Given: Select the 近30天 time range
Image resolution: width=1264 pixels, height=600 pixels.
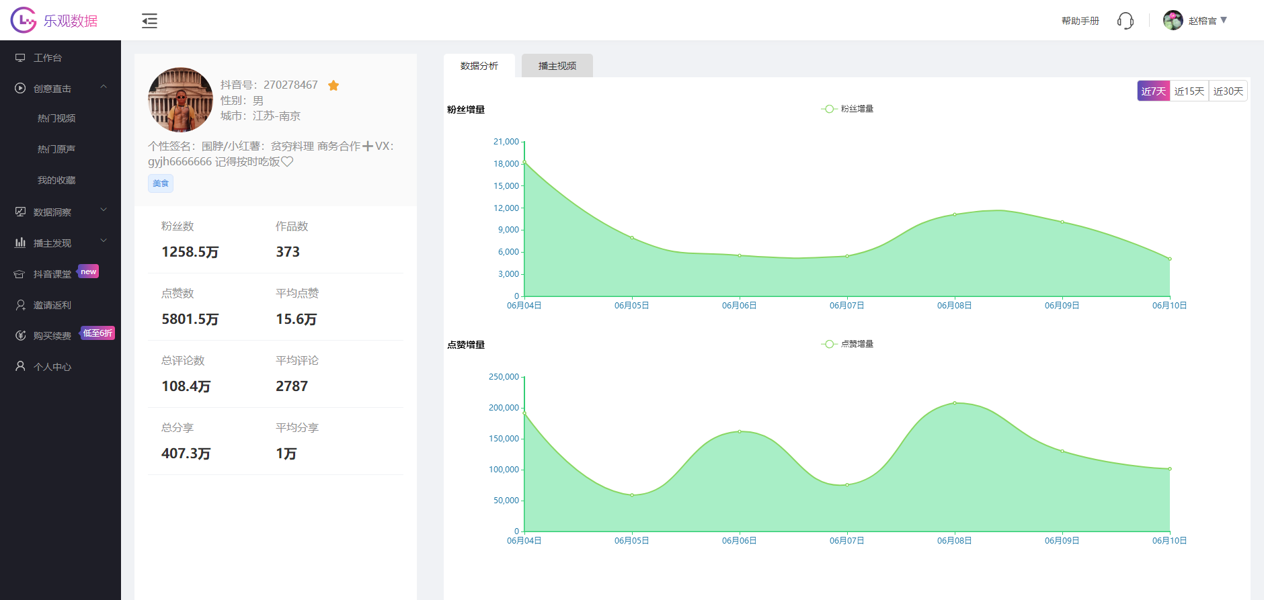Looking at the screenshot, I should [x=1228, y=91].
